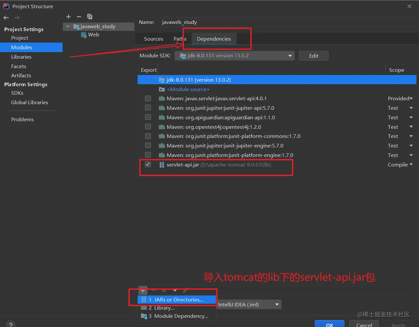The height and width of the screenshot is (327, 419).
Task: Copy the selected module icon
Action: [90, 17]
